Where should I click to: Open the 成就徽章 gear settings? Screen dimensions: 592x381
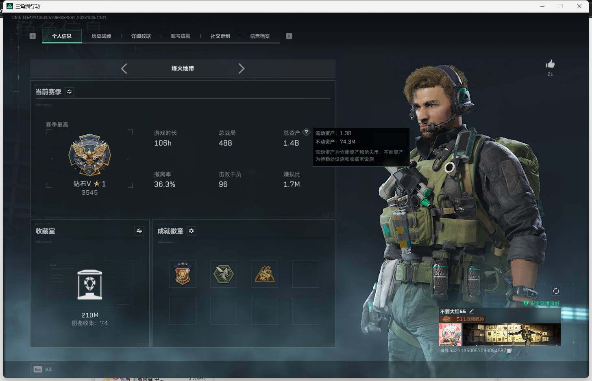pyautogui.click(x=192, y=231)
